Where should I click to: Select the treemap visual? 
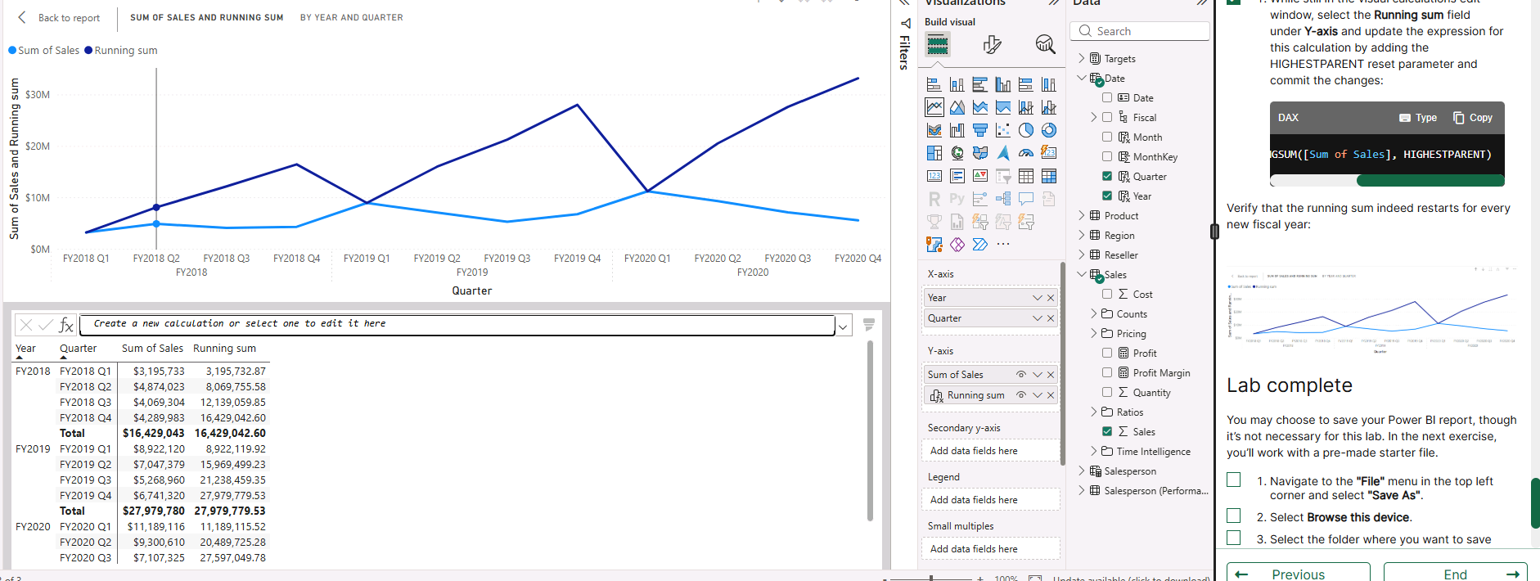934,153
